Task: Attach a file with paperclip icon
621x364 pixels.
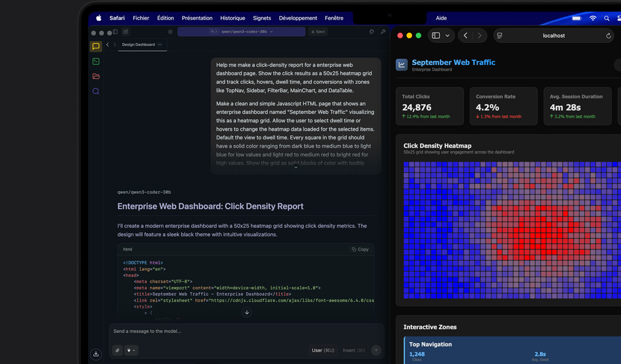Action: [x=118, y=350]
